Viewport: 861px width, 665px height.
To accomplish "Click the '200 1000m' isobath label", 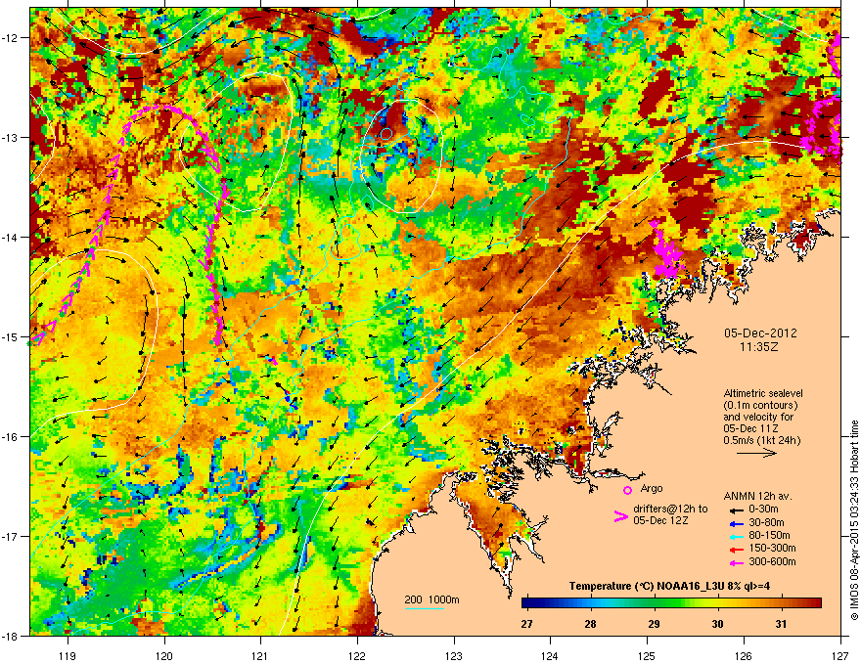I will [431, 599].
